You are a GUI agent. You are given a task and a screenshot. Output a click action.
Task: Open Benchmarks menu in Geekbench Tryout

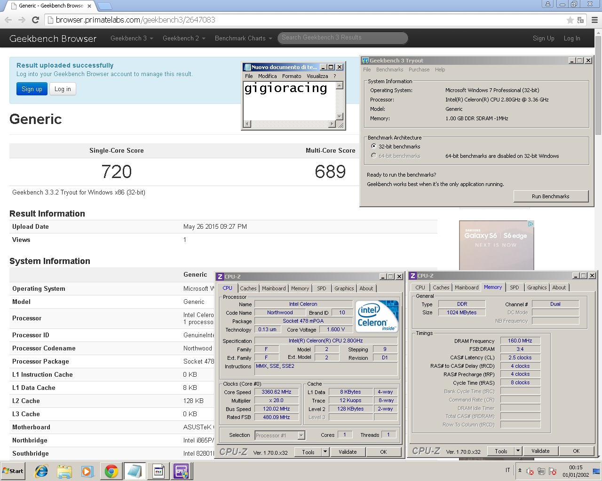point(389,70)
